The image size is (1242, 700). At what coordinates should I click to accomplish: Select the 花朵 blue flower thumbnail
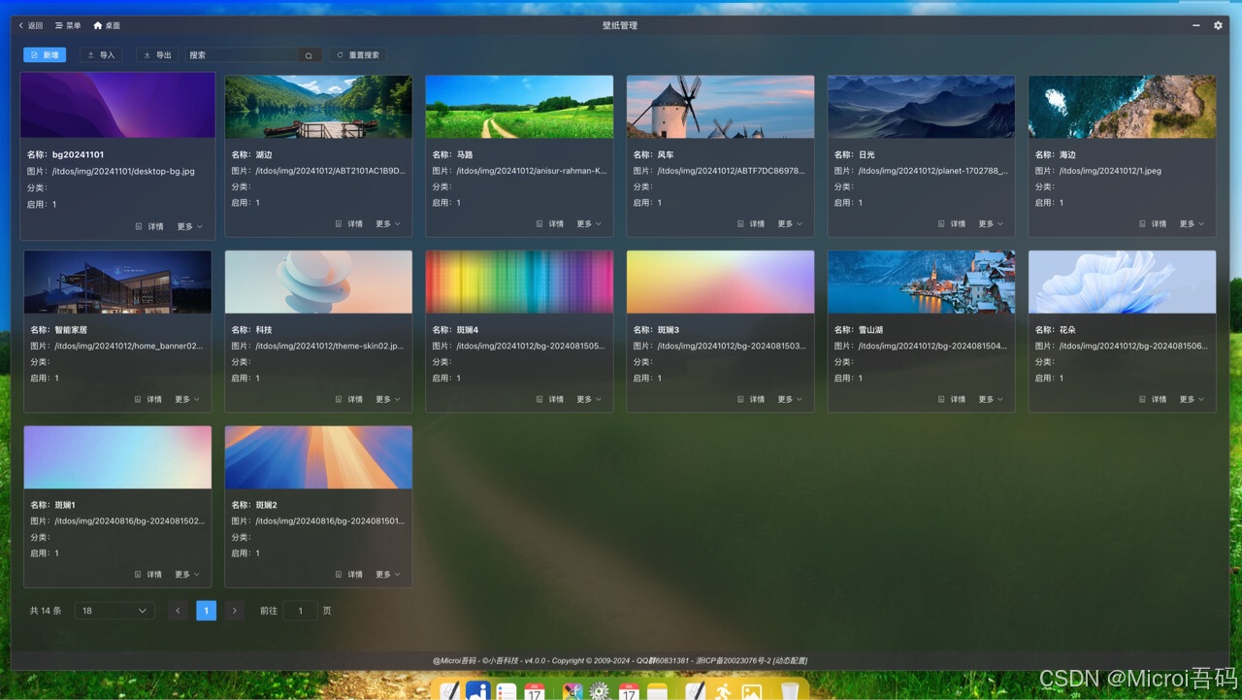(x=1122, y=283)
